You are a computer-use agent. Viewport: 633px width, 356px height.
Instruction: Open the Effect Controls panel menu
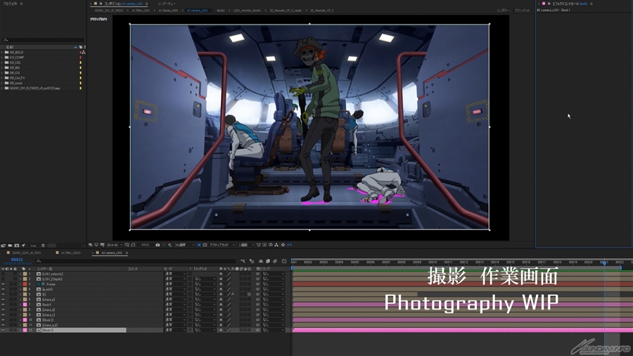tap(592, 4)
